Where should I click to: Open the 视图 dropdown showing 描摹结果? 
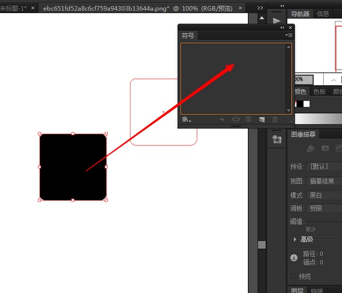tap(324, 181)
